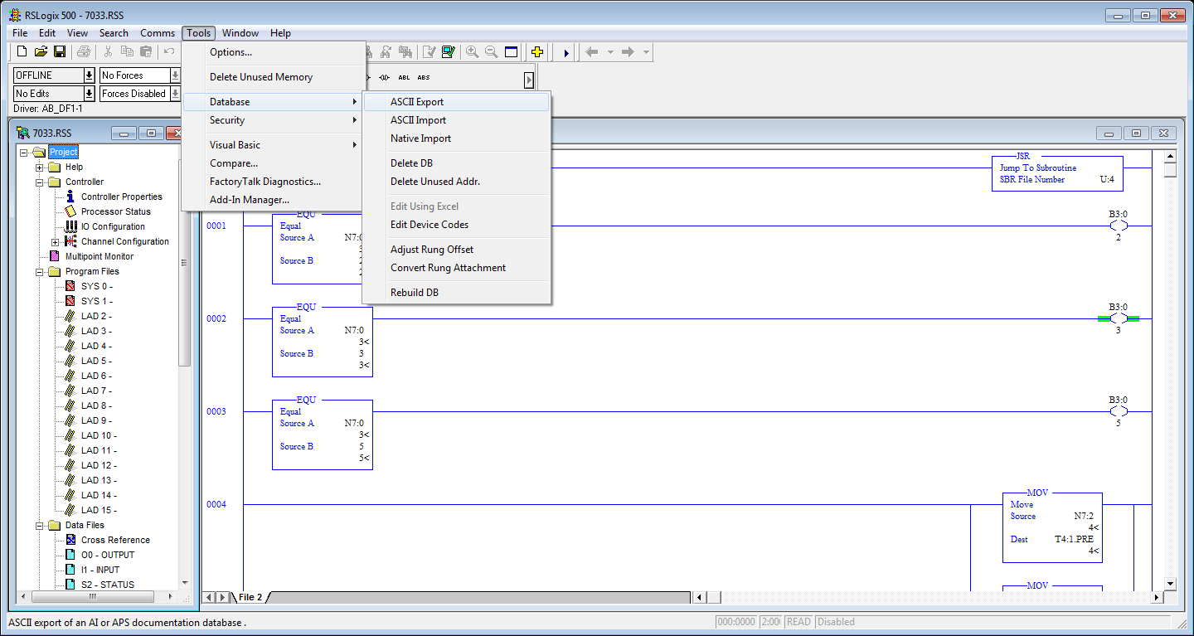Expand the Channel Configuration node
1194x636 pixels.
[x=55, y=241]
